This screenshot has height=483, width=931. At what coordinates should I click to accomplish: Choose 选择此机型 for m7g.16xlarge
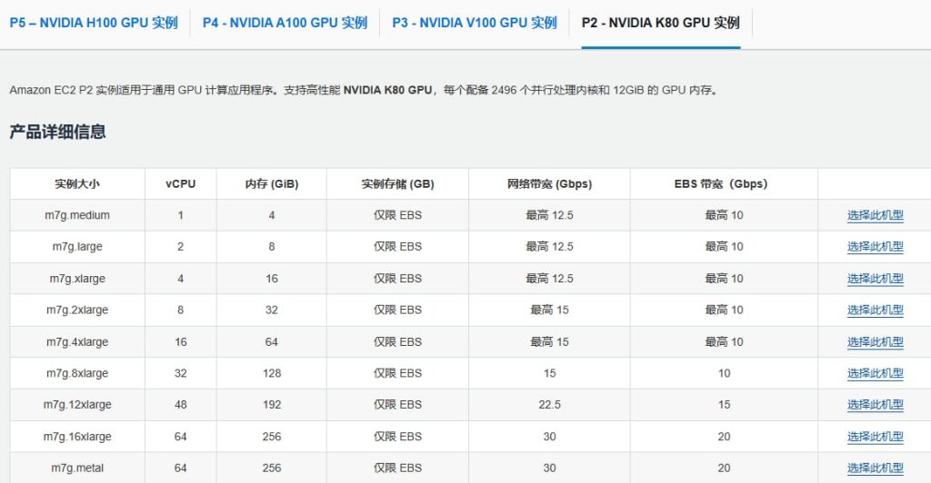pyautogui.click(x=876, y=437)
